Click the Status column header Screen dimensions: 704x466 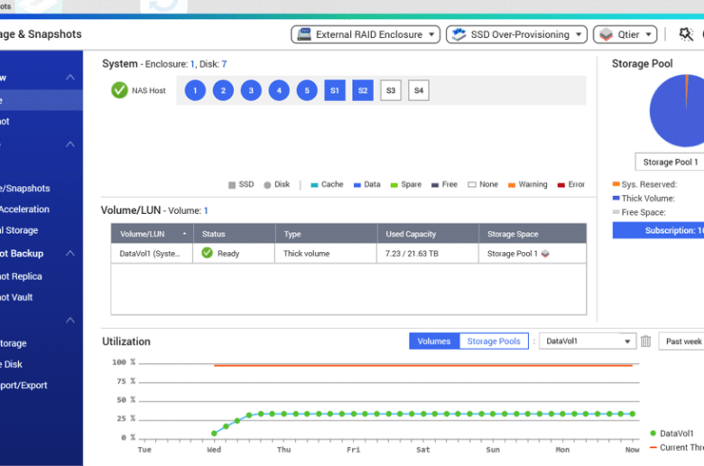tap(234, 234)
